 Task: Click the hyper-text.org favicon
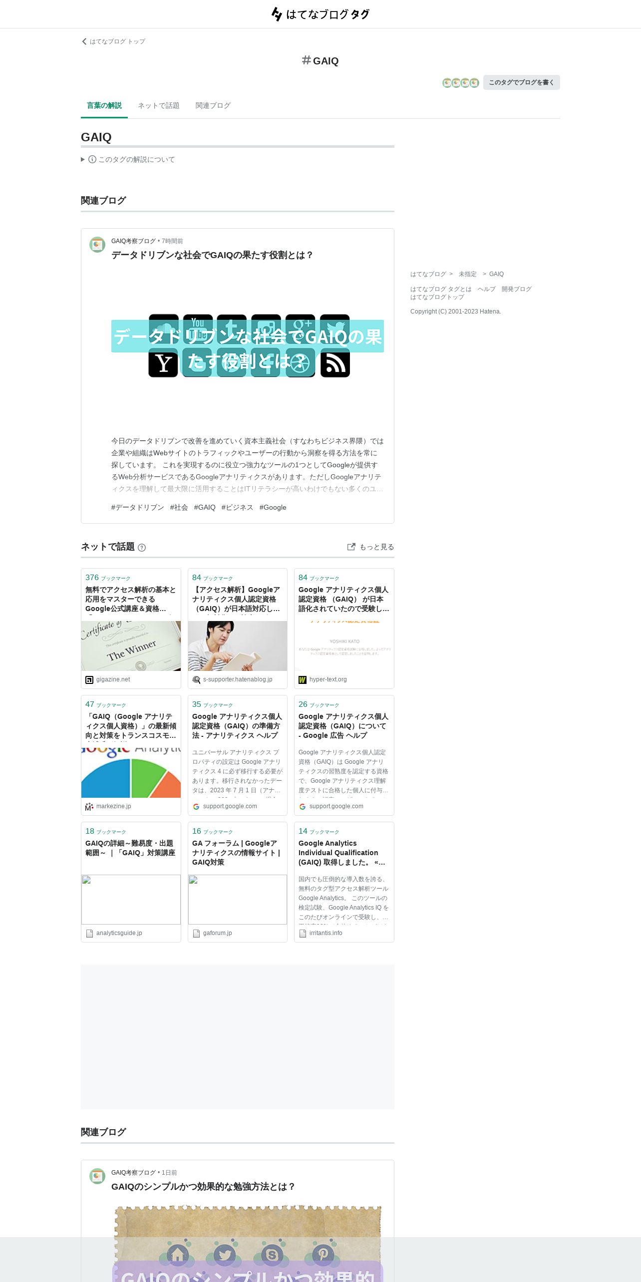pyautogui.click(x=303, y=680)
